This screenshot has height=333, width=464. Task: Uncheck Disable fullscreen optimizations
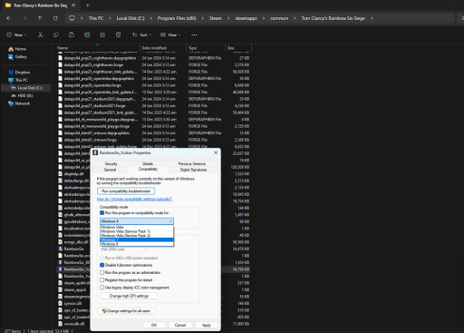[102, 265]
